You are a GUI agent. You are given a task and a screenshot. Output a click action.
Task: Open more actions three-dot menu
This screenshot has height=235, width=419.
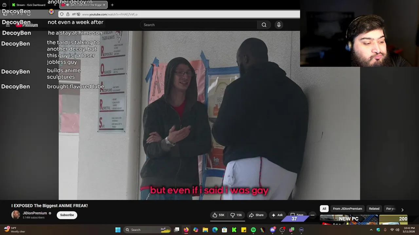click(312, 215)
